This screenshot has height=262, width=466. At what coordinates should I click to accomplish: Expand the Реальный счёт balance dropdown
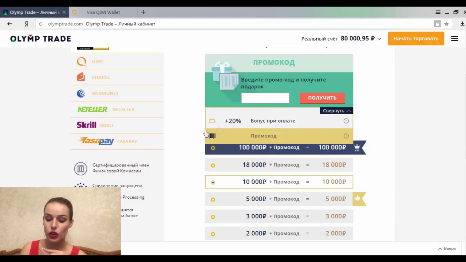tap(379, 39)
